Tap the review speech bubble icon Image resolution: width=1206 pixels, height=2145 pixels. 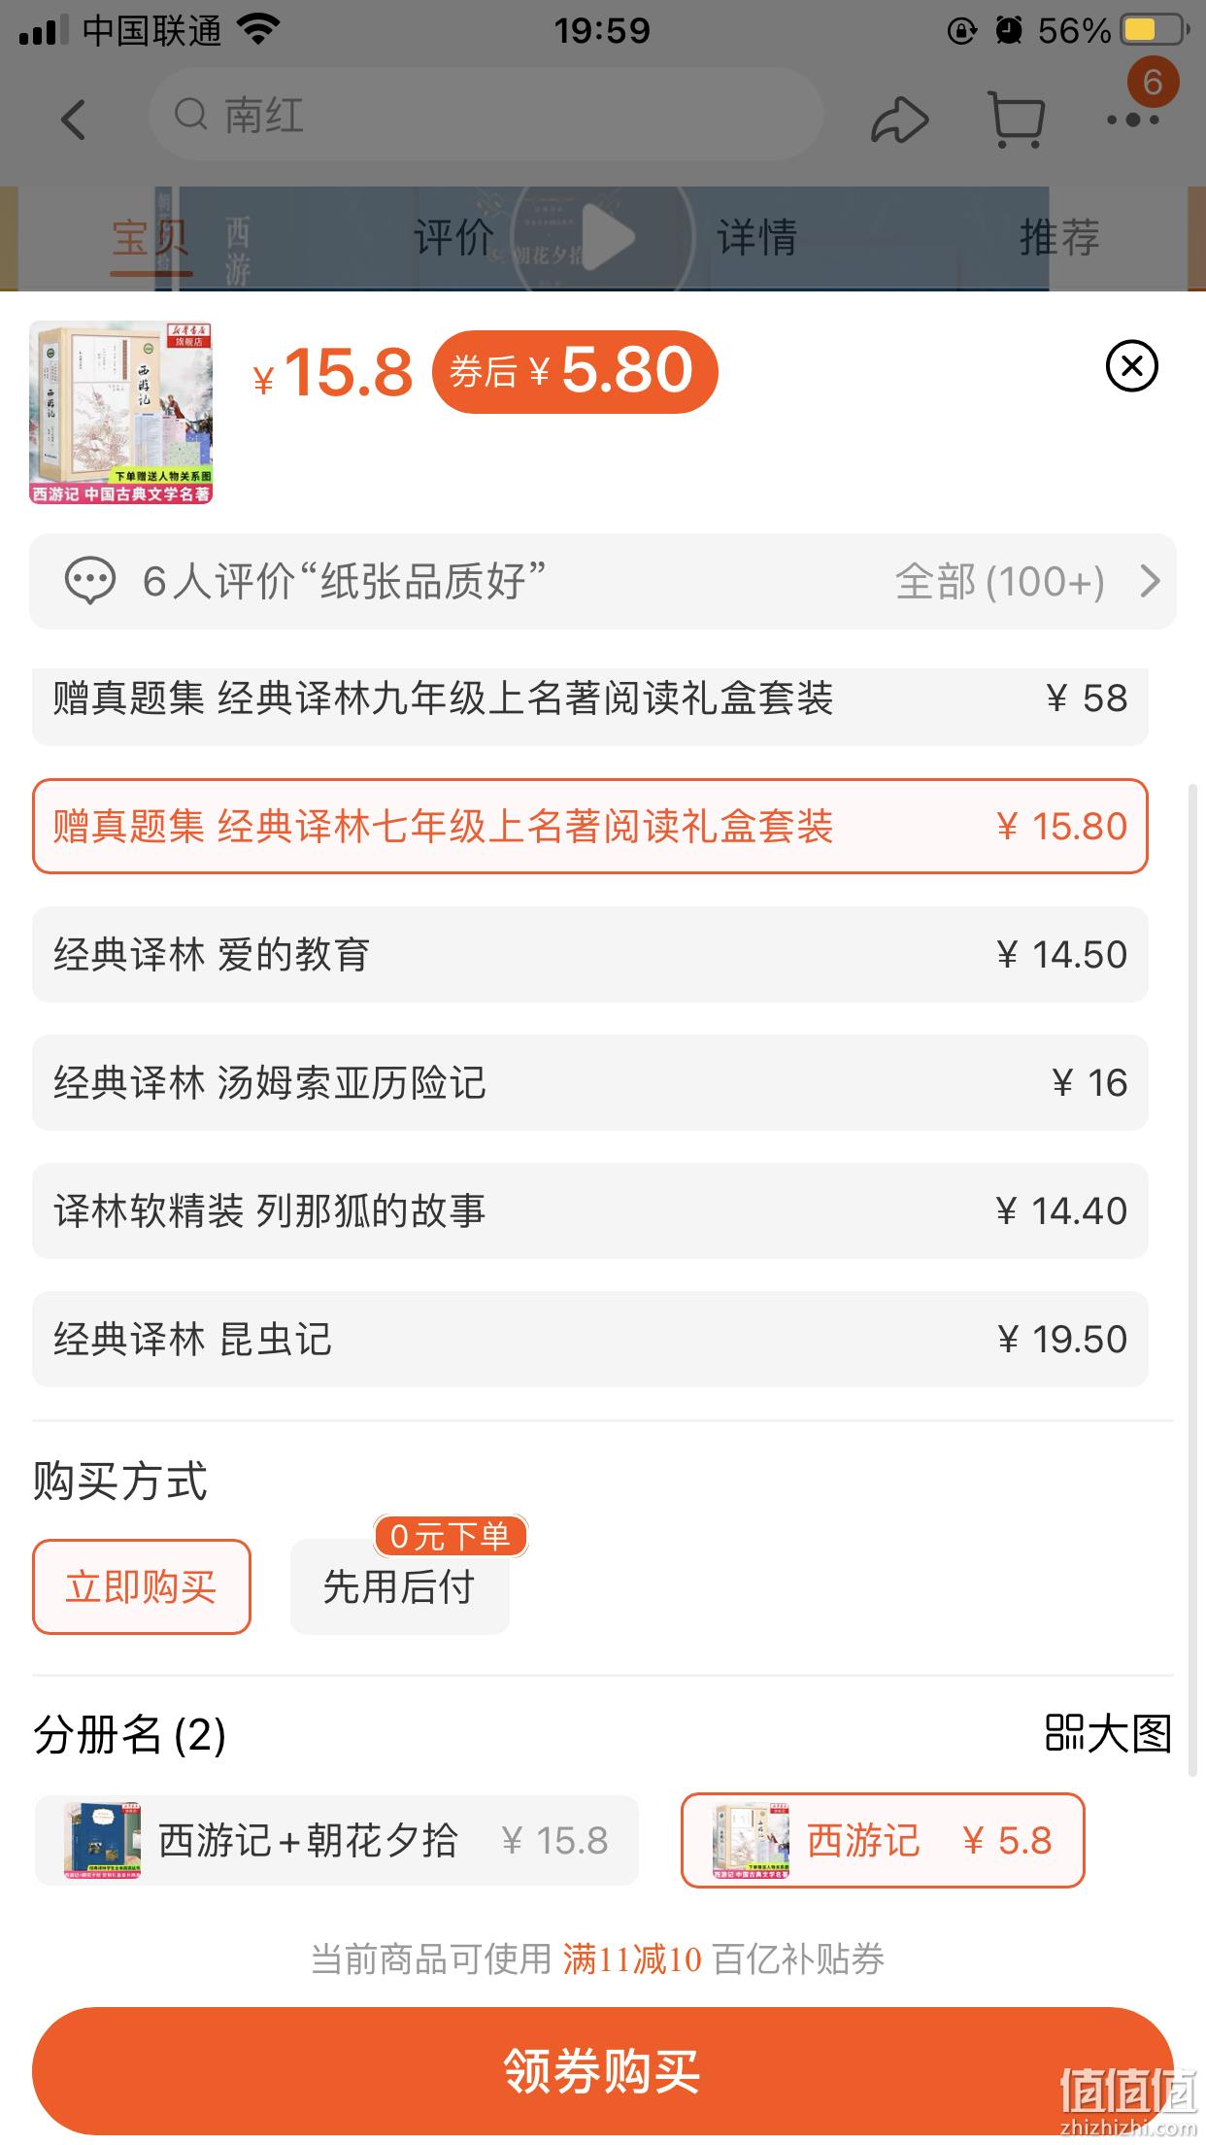pos(89,581)
